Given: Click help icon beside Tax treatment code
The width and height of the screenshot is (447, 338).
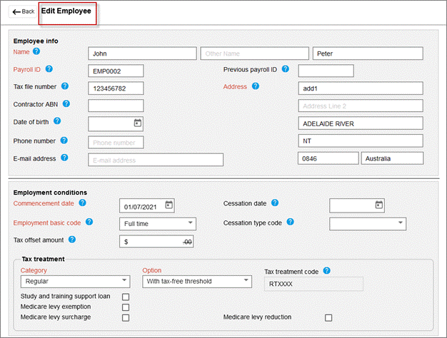Looking at the screenshot, I should (x=326, y=271).
